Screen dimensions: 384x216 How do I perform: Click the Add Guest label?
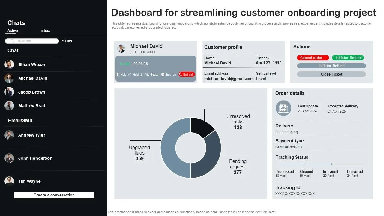tap(151, 75)
